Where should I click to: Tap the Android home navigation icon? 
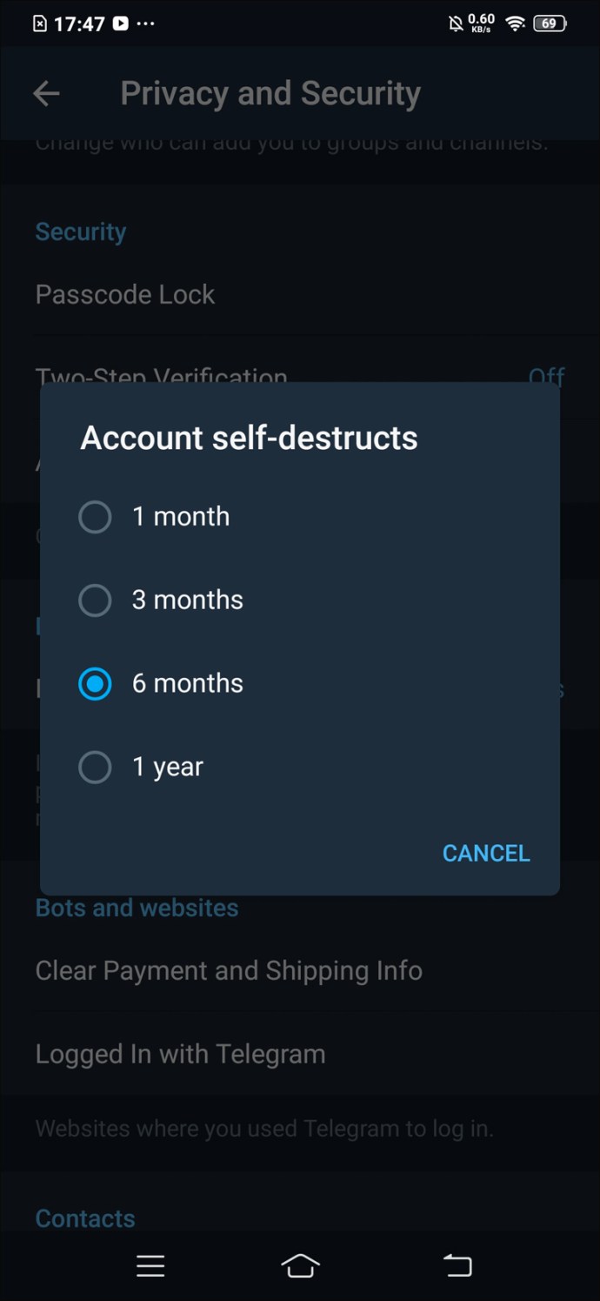pos(300,1265)
